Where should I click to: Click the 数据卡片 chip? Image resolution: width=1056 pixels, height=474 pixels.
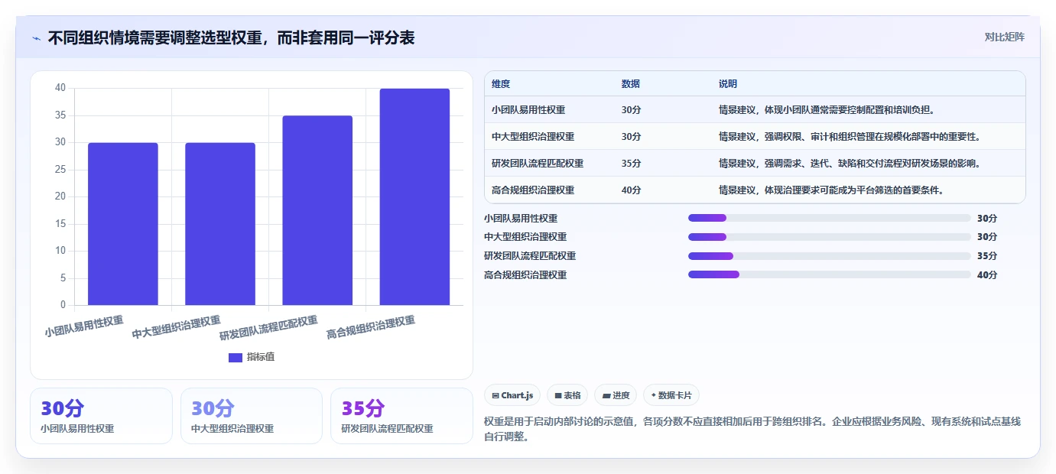(x=671, y=395)
